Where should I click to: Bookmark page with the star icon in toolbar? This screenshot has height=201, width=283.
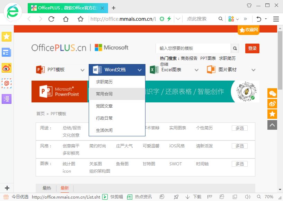coord(80,19)
